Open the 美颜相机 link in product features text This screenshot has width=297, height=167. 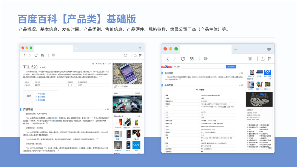tap(54, 118)
